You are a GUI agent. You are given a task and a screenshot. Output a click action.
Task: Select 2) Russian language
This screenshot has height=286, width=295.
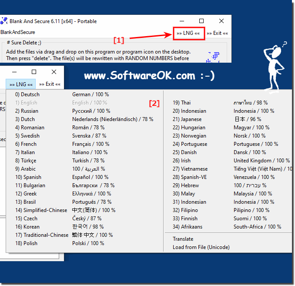[x=85, y=111]
